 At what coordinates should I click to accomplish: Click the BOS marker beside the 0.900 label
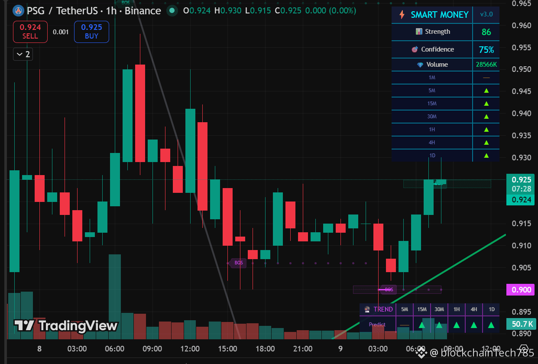[389, 289]
